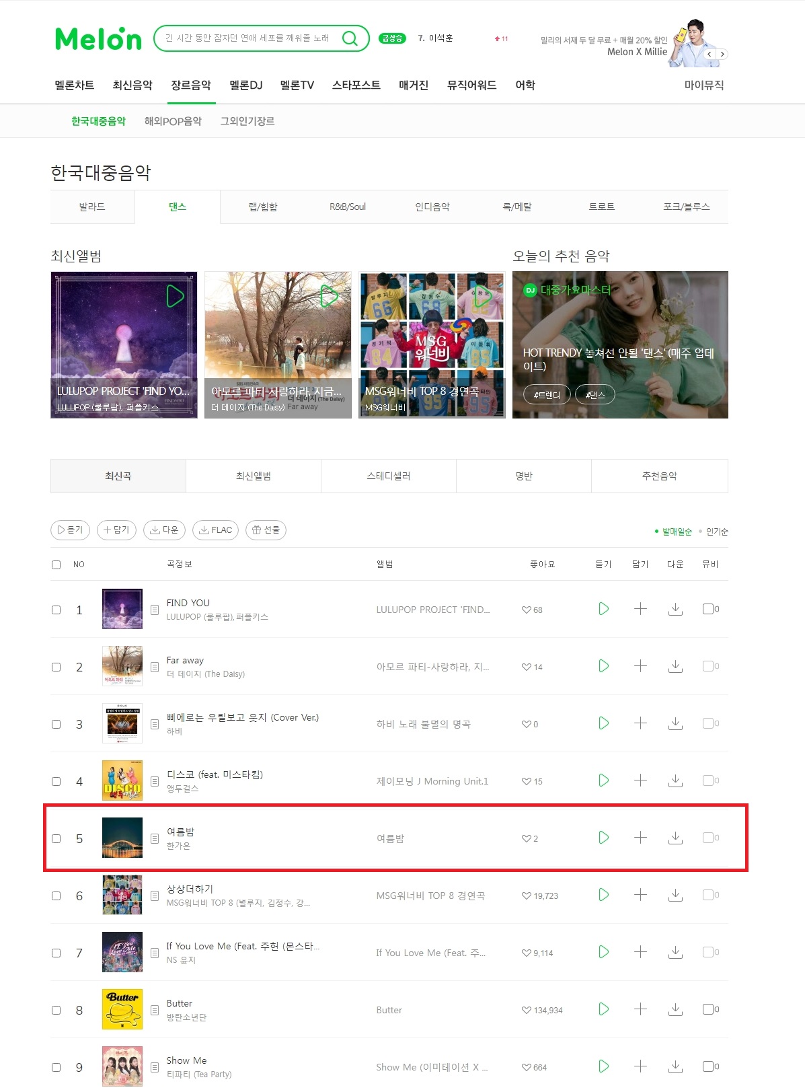Open the #트렌디 hashtag link
The image size is (805, 1092).
coord(547,395)
